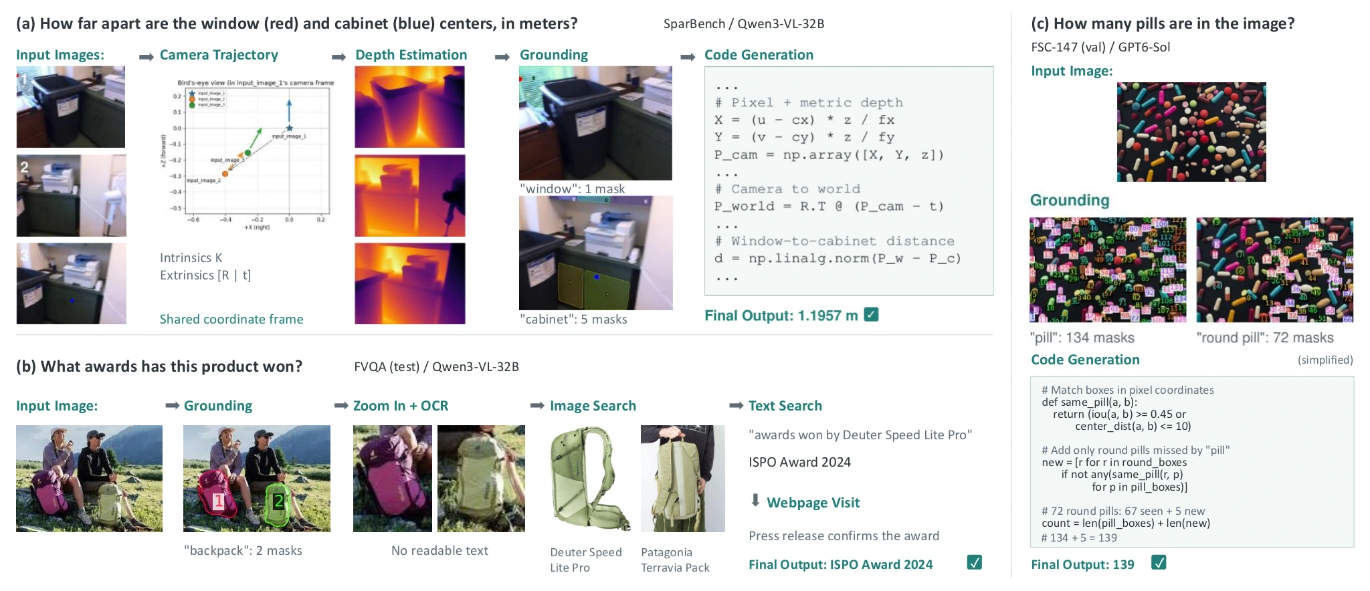Click the checkmark beside Final Output 139

1159,562
